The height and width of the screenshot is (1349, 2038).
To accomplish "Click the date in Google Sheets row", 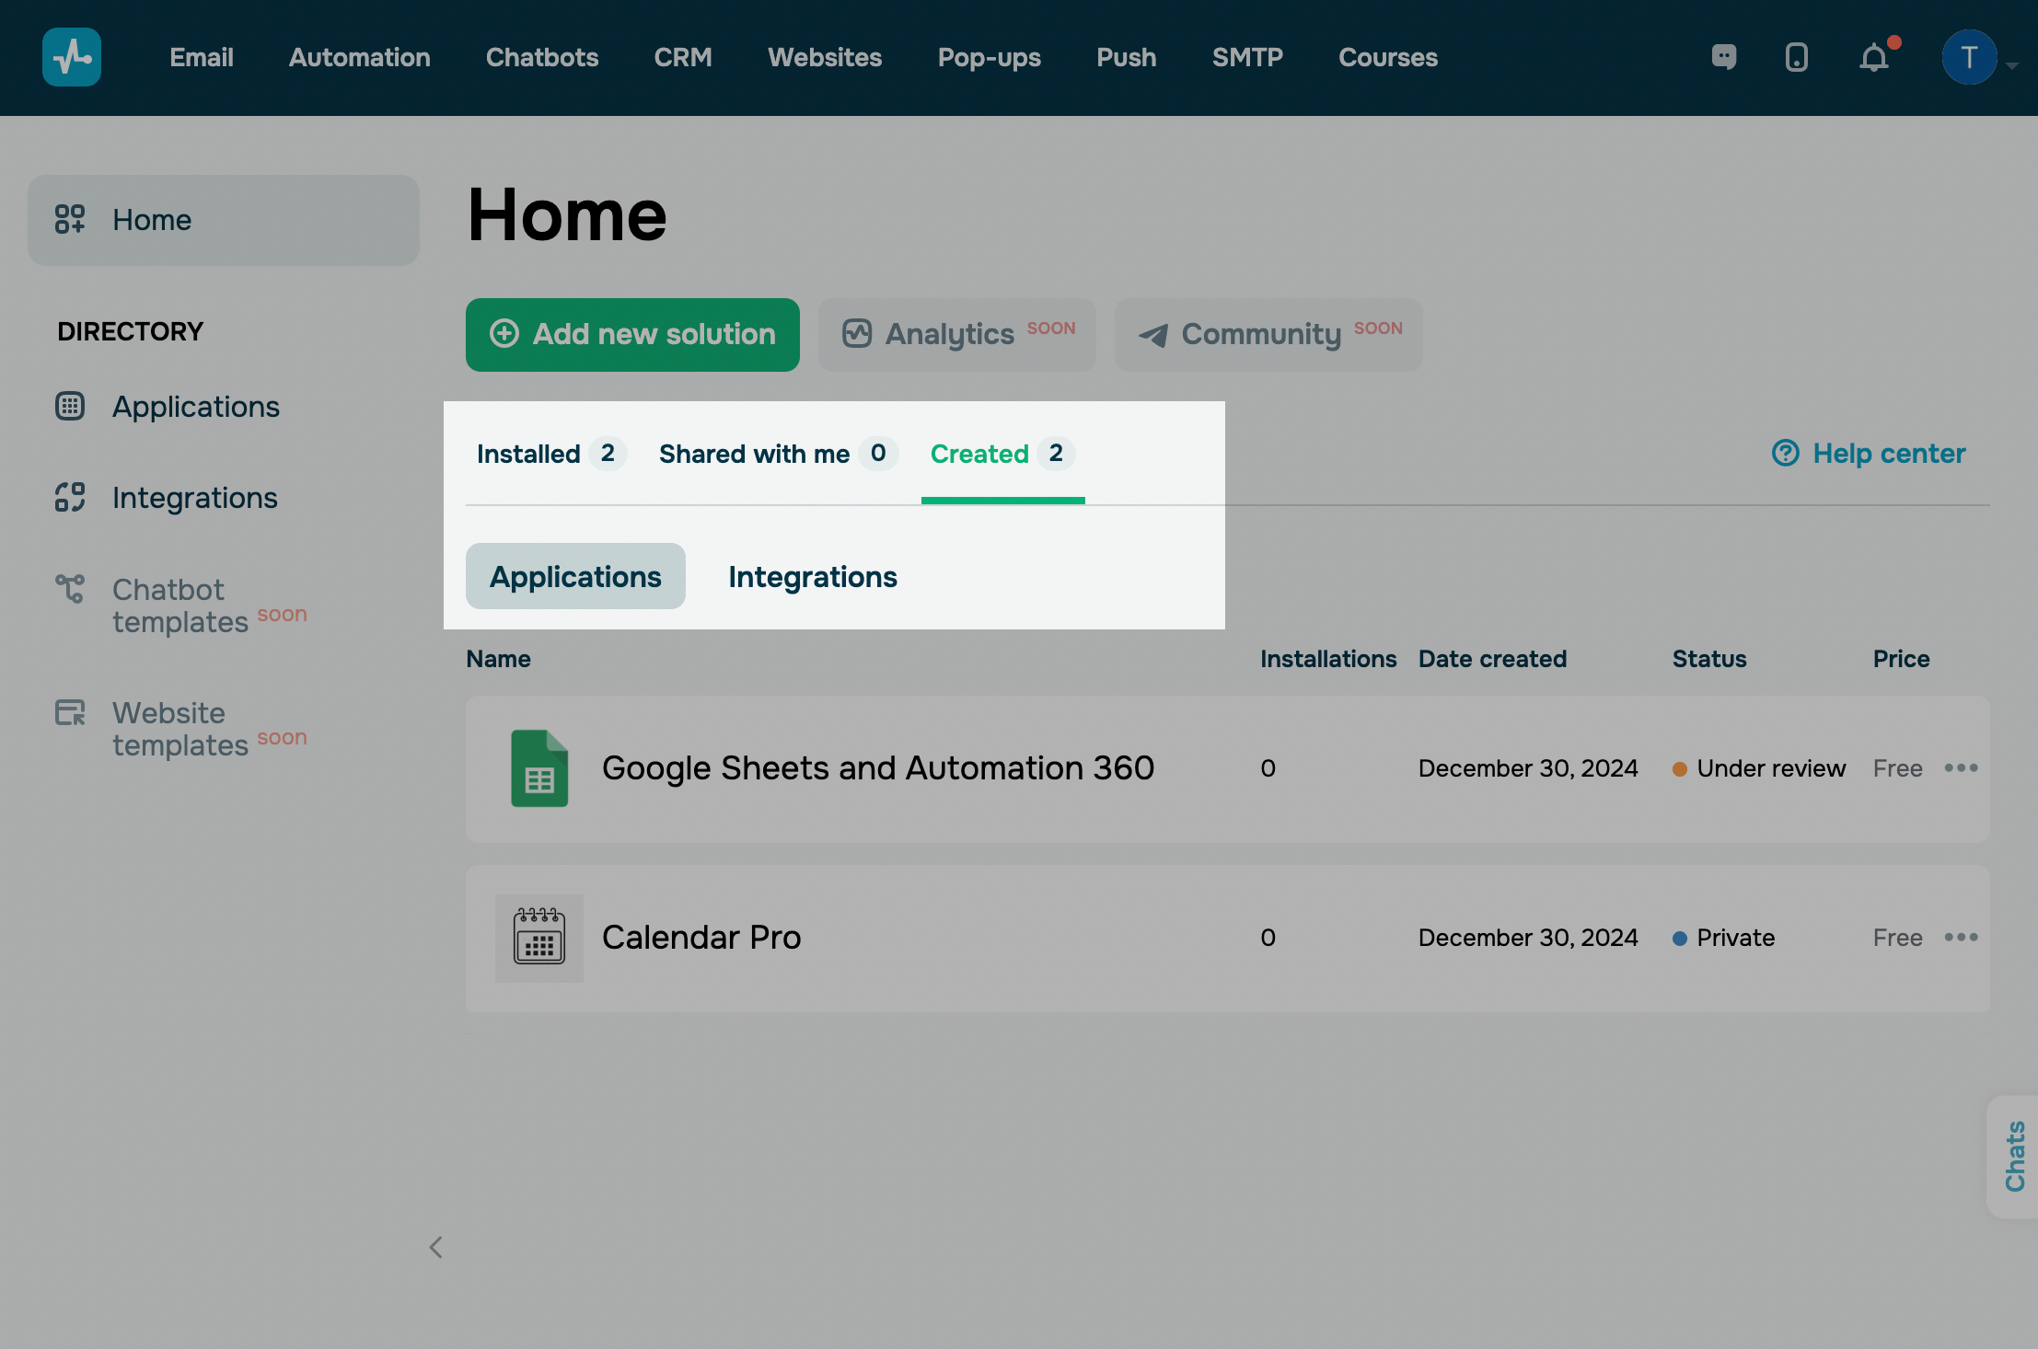I will (1528, 768).
